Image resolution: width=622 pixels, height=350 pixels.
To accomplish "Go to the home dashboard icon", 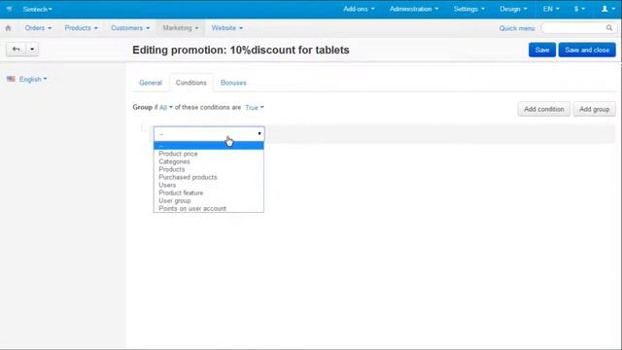I will [8, 28].
